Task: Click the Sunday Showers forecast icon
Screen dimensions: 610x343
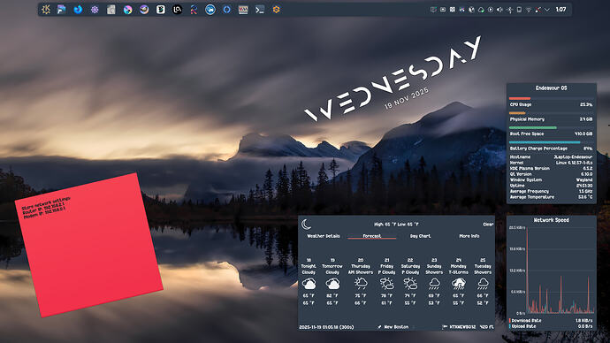Action: (434, 284)
